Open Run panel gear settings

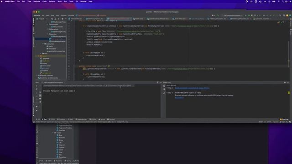coord(157,82)
